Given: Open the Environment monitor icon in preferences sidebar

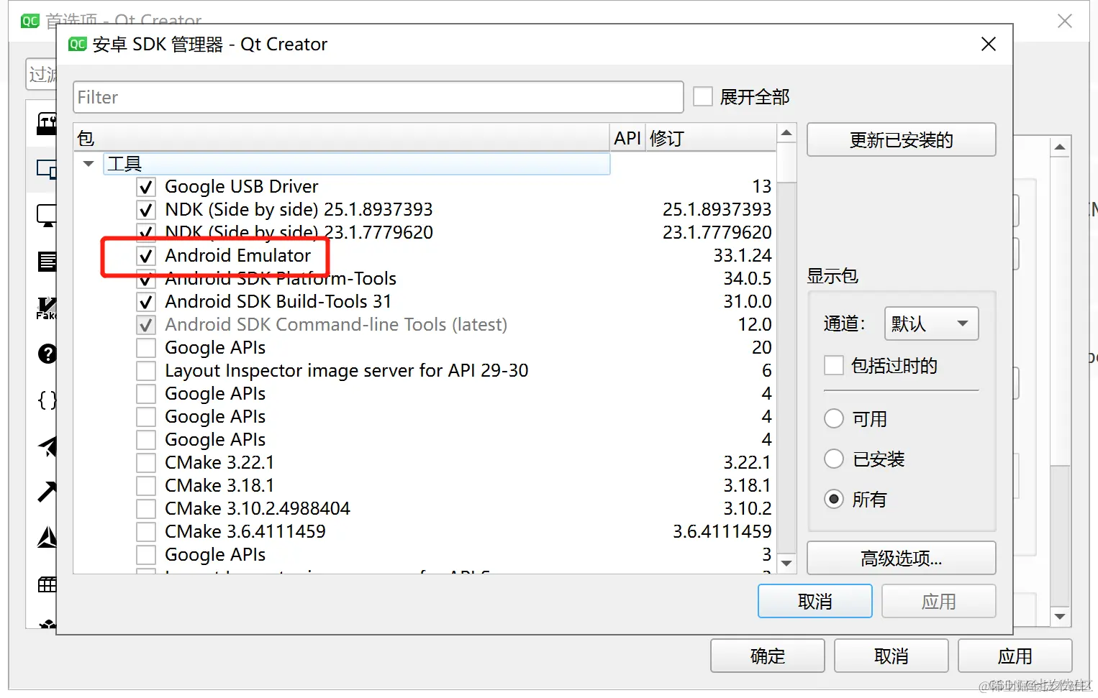Looking at the screenshot, I should [x=47, y=216].
